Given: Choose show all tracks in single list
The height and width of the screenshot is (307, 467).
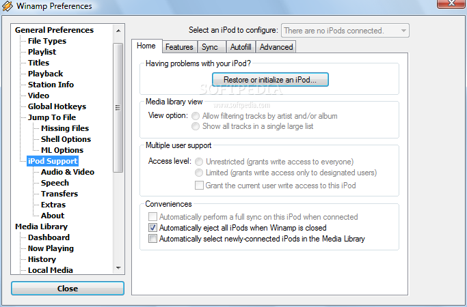Looking at the screenshot, I should pyautogui.click(x=196, y=126).
